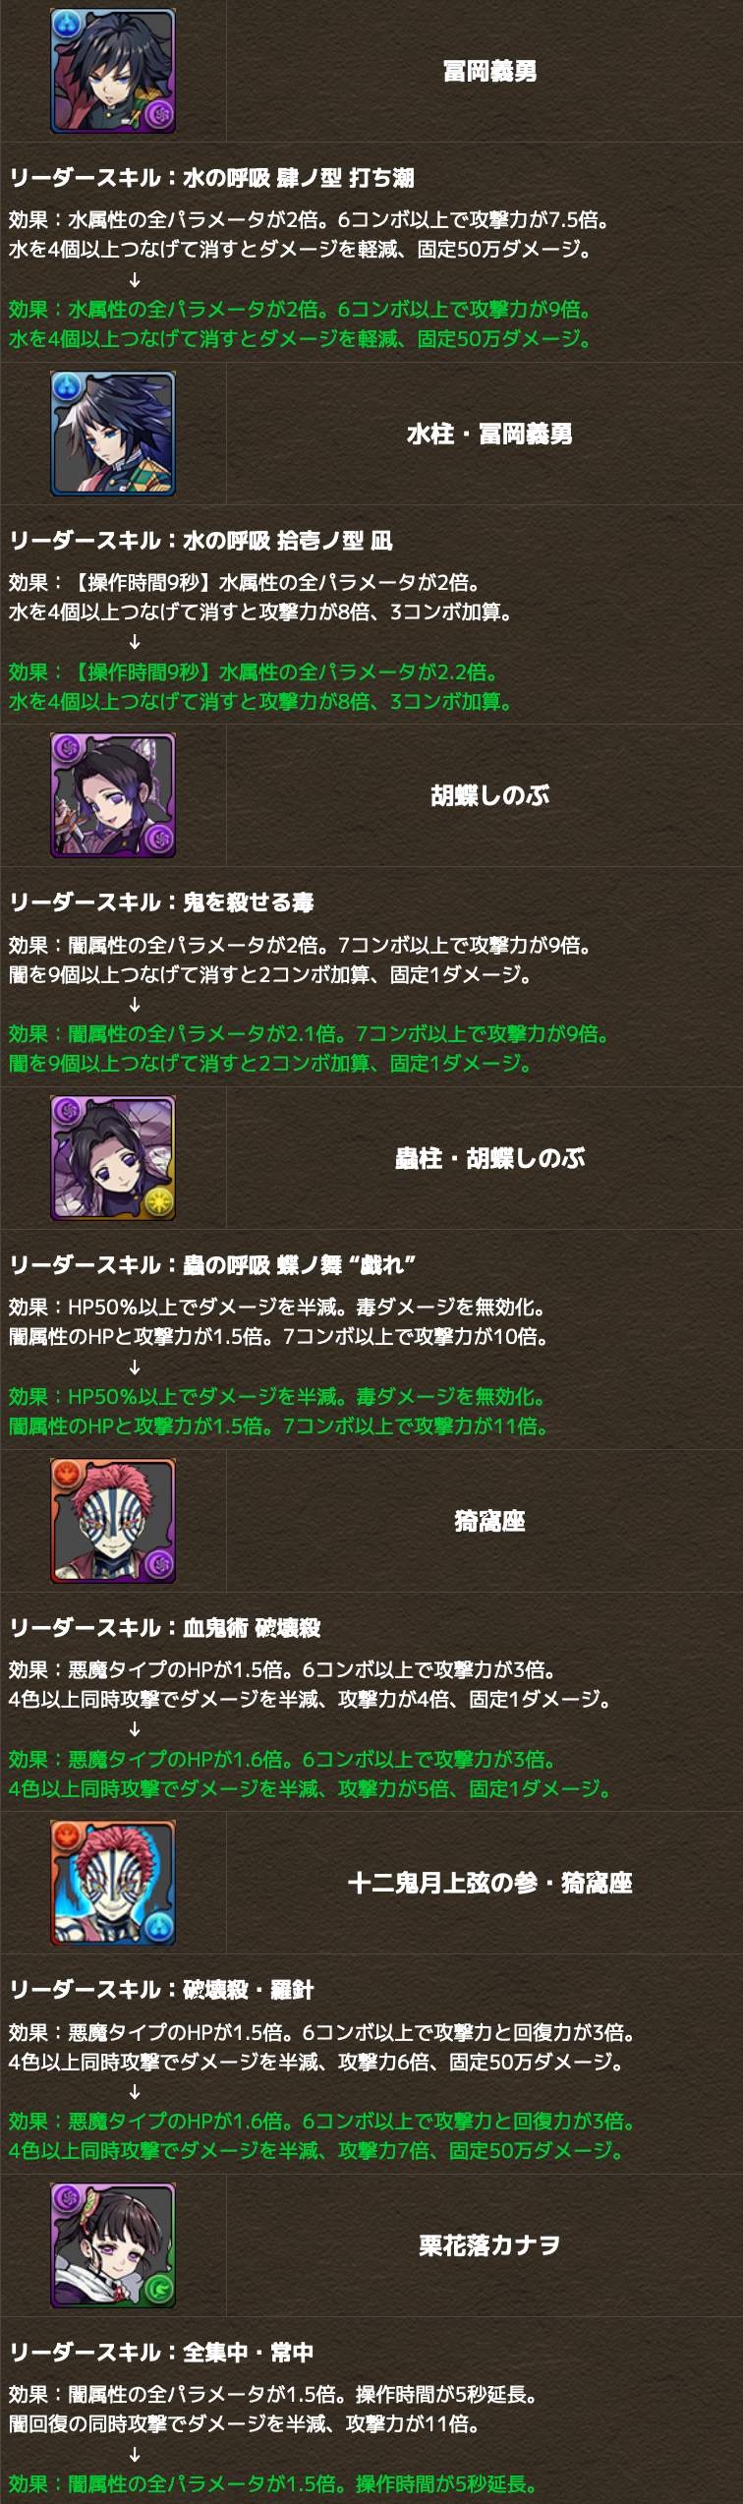Image resolution: width=743 pixels, height=2504 pixels.
Task: Click leader skill title 水の呼吸 拾壱ノ型 凪
Action: coord(288,541)
